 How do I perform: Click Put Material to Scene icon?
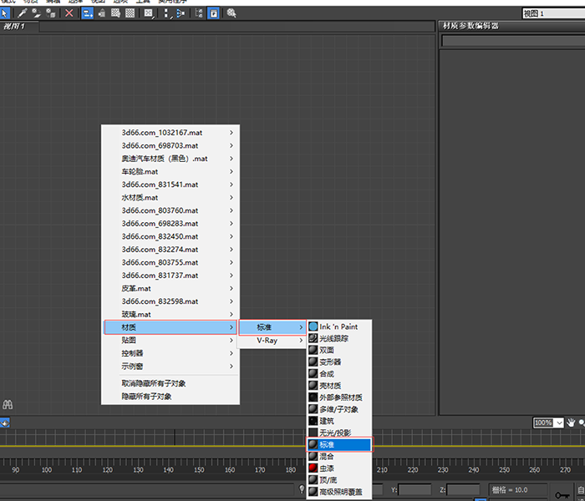coord(36,13)
